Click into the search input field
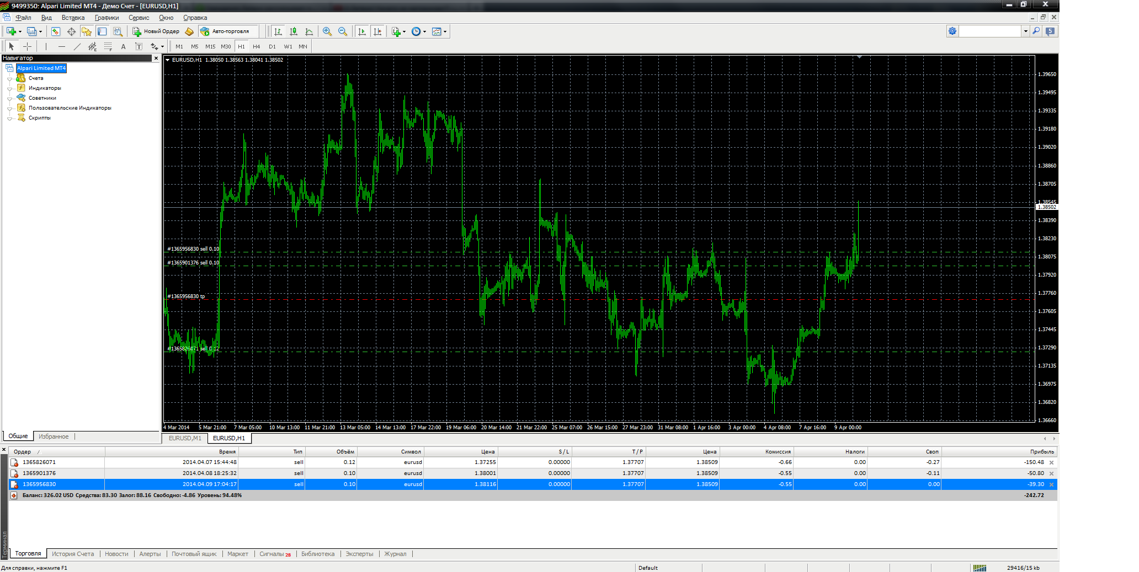1139x572 pixels. point(991,31)
